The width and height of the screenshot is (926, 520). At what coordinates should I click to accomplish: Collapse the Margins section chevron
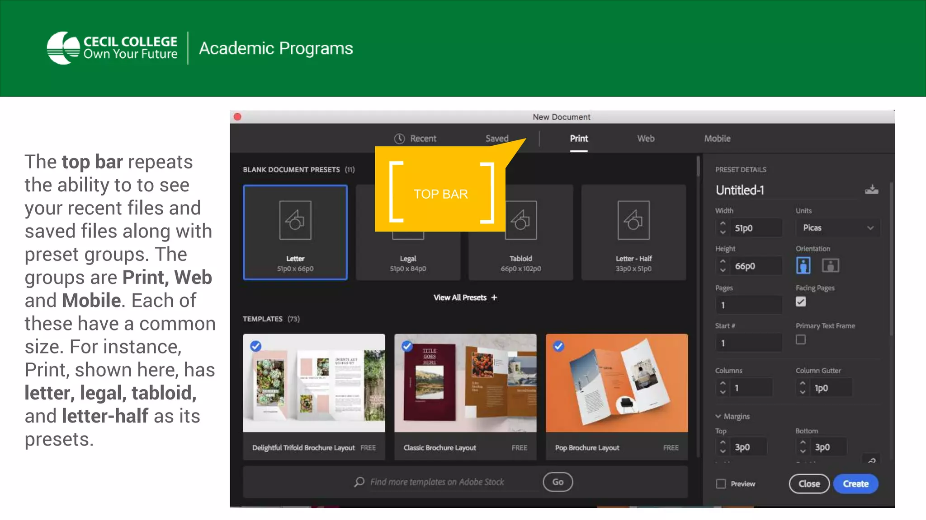pyautogui.click(x=718, y=416)
